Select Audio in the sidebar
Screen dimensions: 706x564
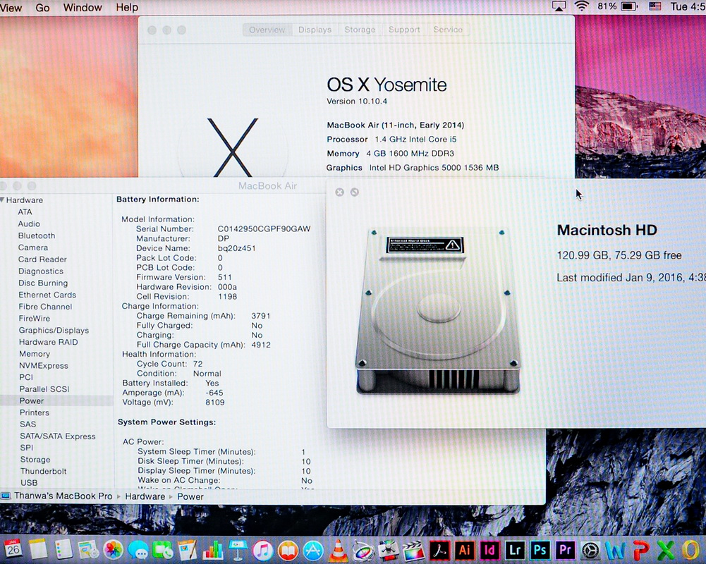tap(29, 223)
